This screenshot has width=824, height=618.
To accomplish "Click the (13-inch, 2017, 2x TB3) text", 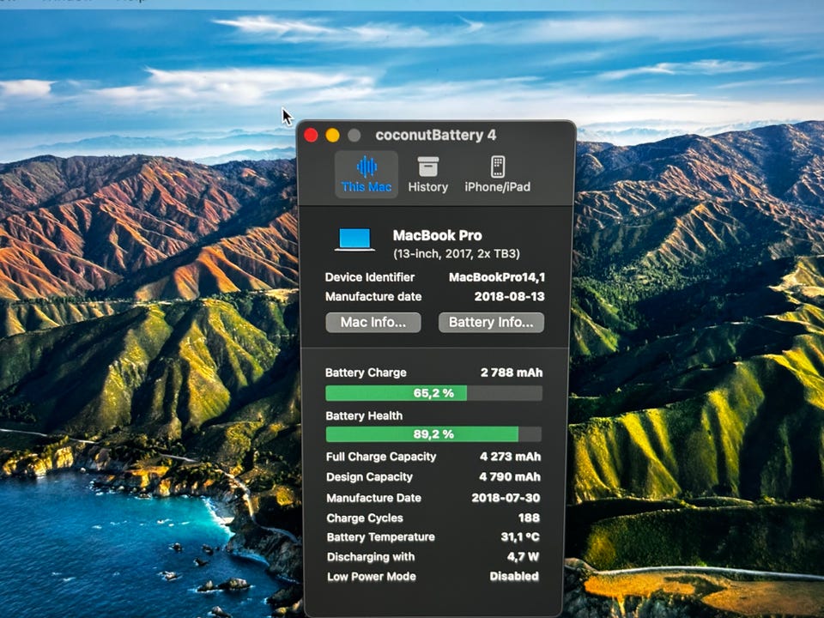I will click(457, 254).
